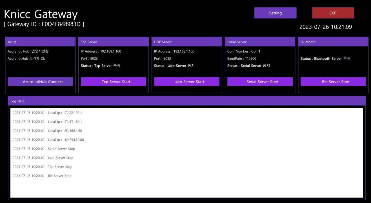Click Com Number : Com1 text
Viewport: 371px width, 203px height.
(x=244, y=51)
